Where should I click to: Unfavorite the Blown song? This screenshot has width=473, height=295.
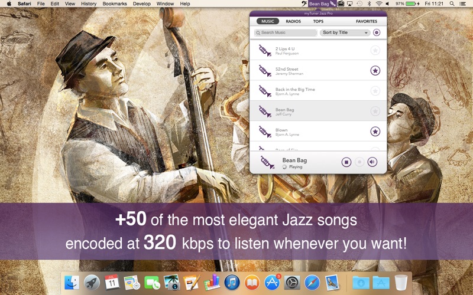[x=375, y=132]
